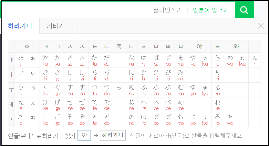Insert hiragana あ (a)
This screenshot has height=146, width=269.
coord(21,60)
